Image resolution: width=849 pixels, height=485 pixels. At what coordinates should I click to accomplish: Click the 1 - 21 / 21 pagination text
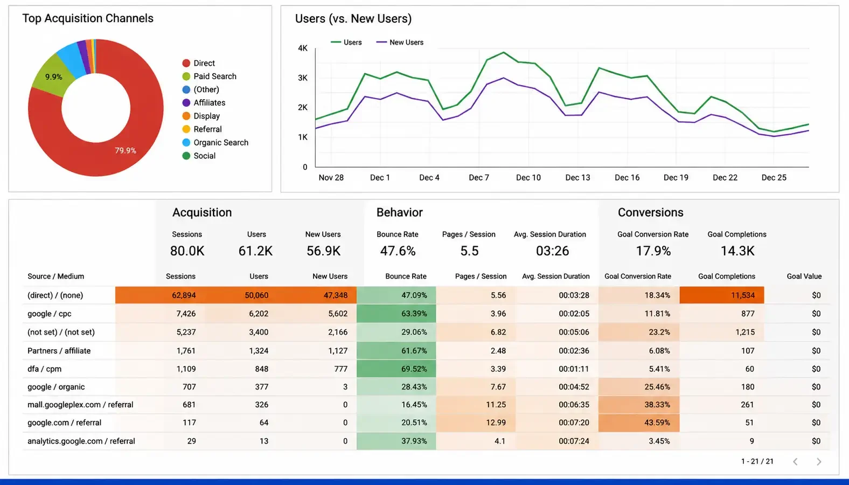[x=757, y=461]
